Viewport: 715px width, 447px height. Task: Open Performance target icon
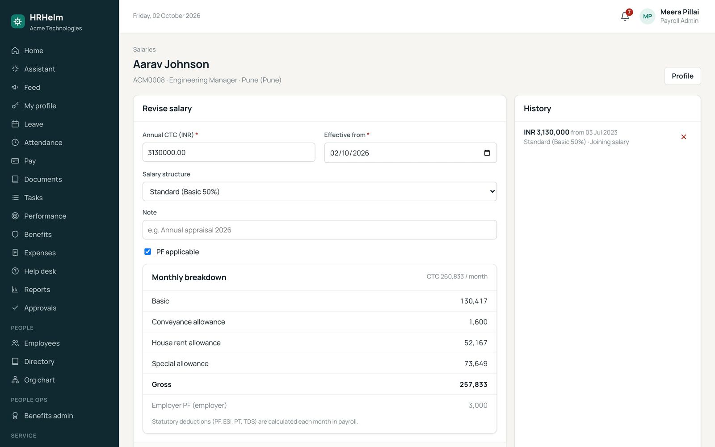point(15,216)
